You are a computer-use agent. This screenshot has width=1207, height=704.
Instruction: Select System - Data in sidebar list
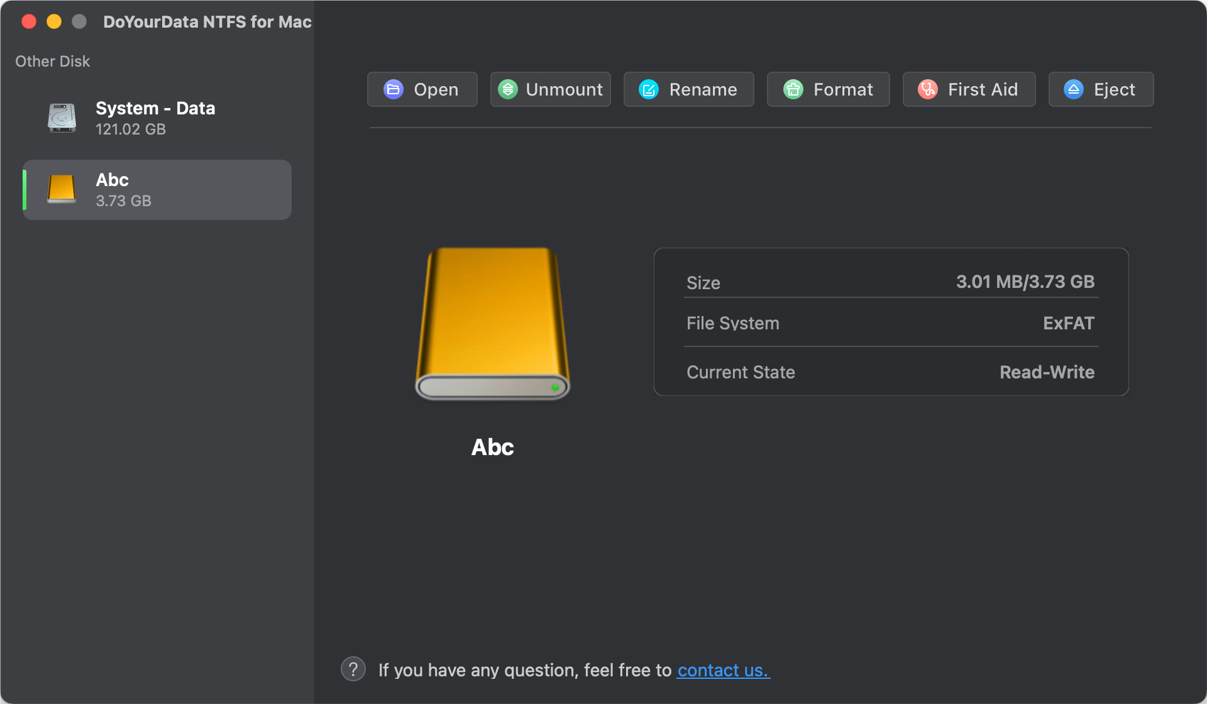point(155,118)
